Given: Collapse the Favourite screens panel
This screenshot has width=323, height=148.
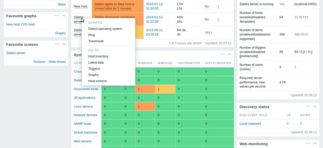Looking at the screenshot, I should click(x=64, y=44).
